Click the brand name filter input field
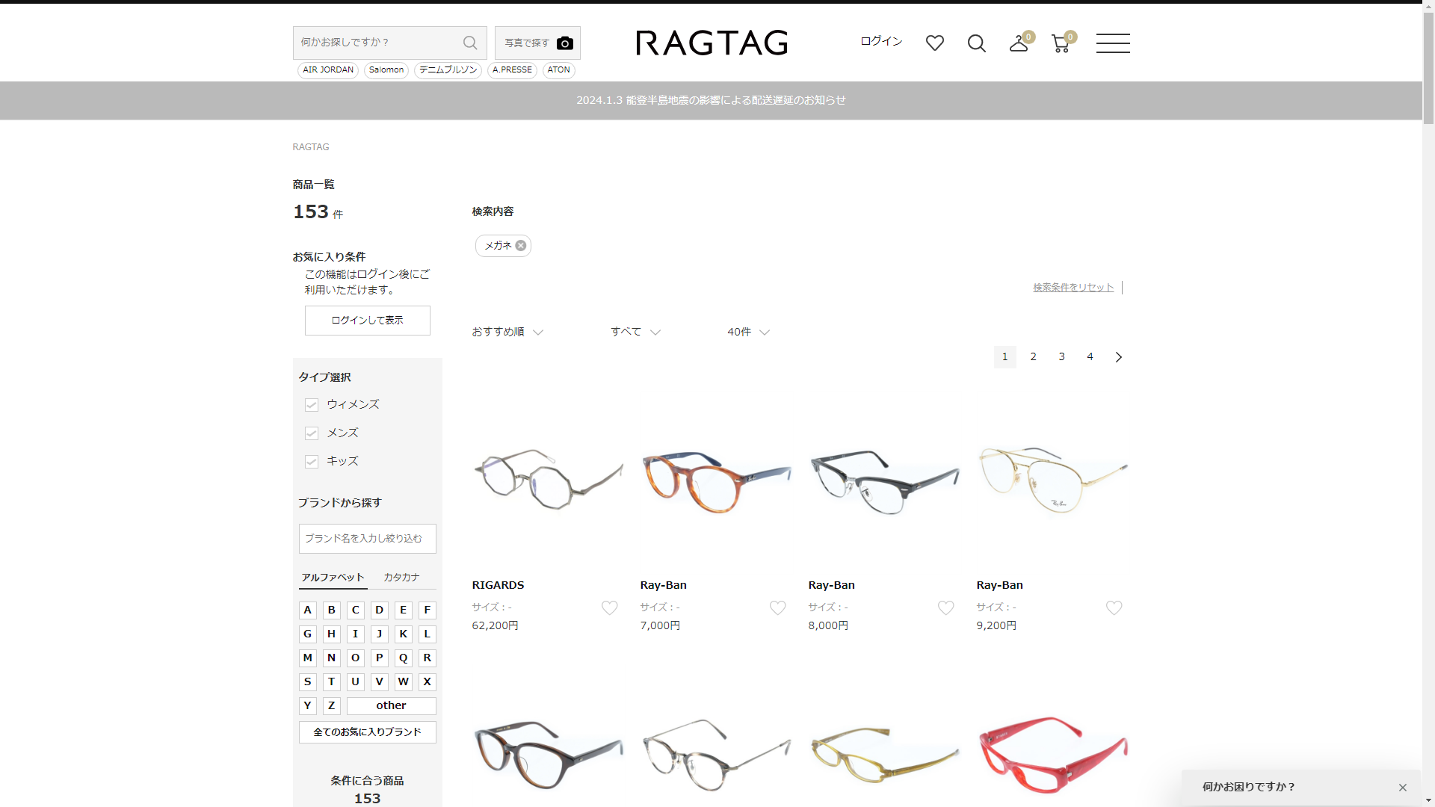Screen dimensions: 1435x807 [367, 539]
